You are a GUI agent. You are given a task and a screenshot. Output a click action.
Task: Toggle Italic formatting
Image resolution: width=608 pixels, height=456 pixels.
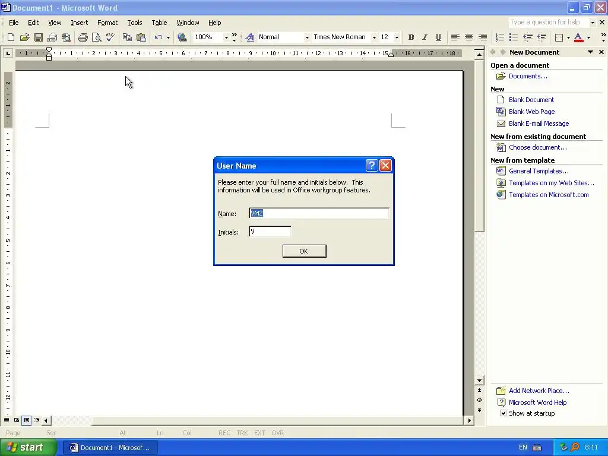point(425,37)
